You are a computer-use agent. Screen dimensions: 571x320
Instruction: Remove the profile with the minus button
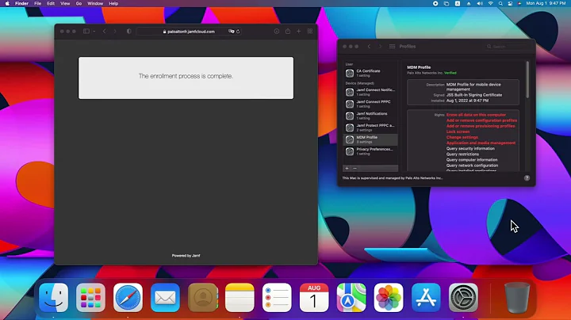[355, 169]
